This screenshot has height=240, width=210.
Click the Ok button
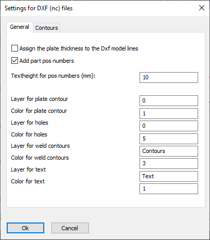[25, 228]
